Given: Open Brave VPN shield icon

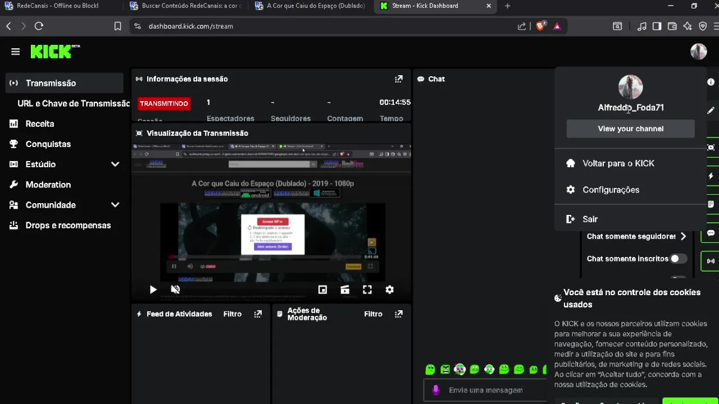Looking at the screenshot, I should (703, 26).
